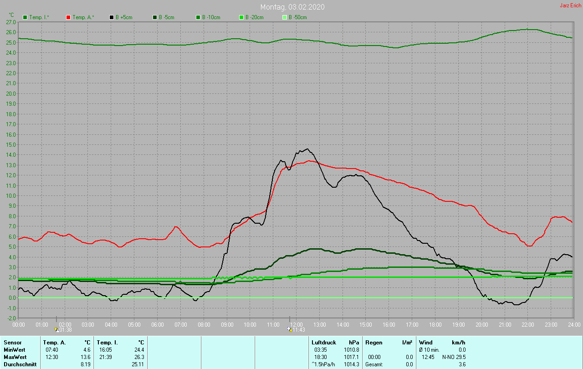Click the dark B -5cm legend square
Viewport: 583px width, 369px height.
click(155, 17)
